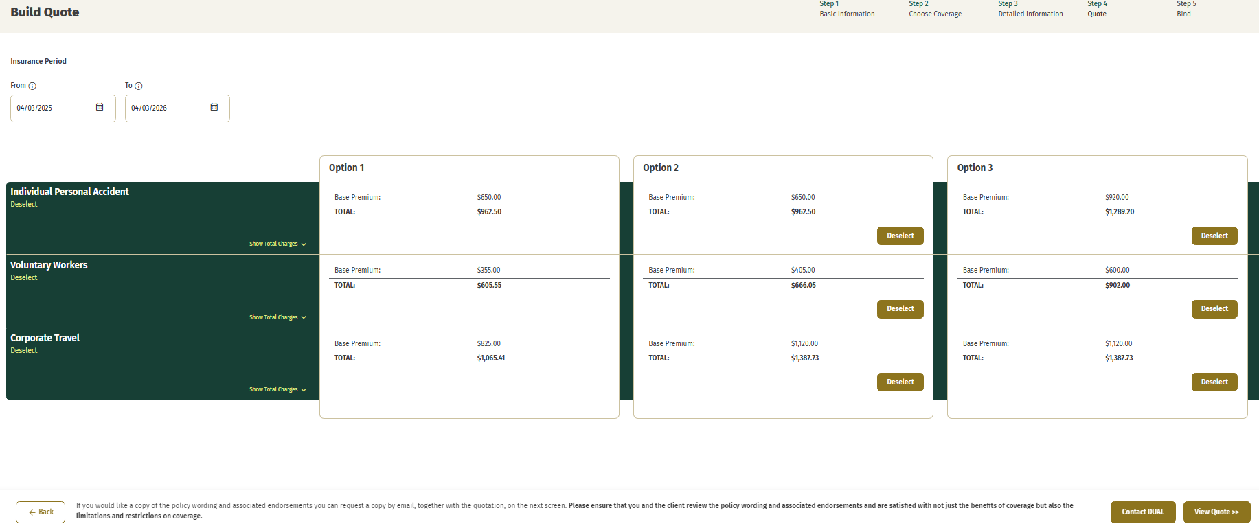Click the View Quote button

1216,512
